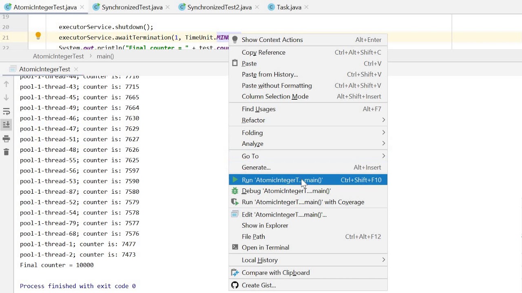Expand the Local History submenu arrow
Image resolution: width=522 pixels, height=293 pixels.
383,260
